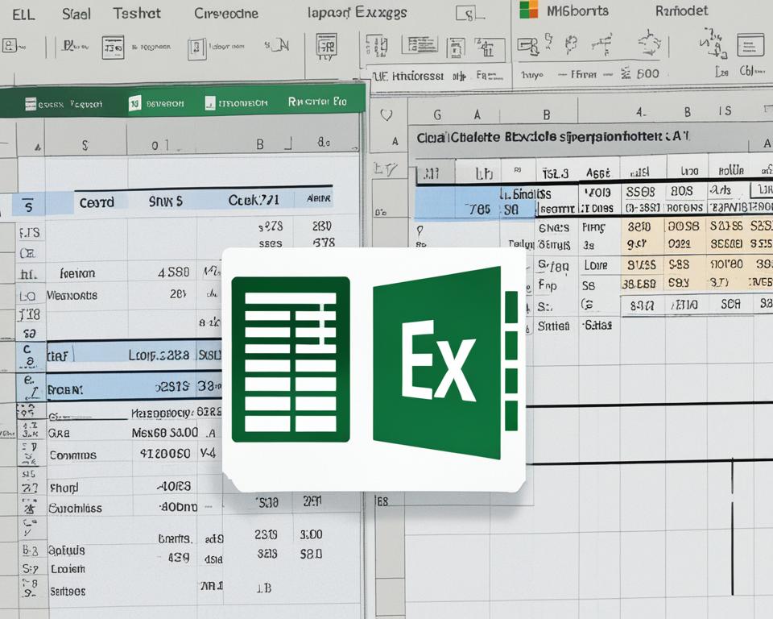This screenshot has height=619, width=773.
Task: Click the 'TSL3' column heading in right sheet
Action: (x=555, y=173)
